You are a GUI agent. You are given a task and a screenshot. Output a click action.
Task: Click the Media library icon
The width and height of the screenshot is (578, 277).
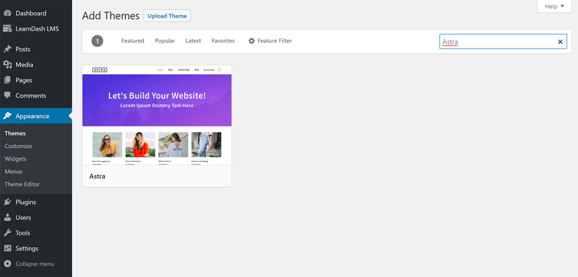[7, 64]
